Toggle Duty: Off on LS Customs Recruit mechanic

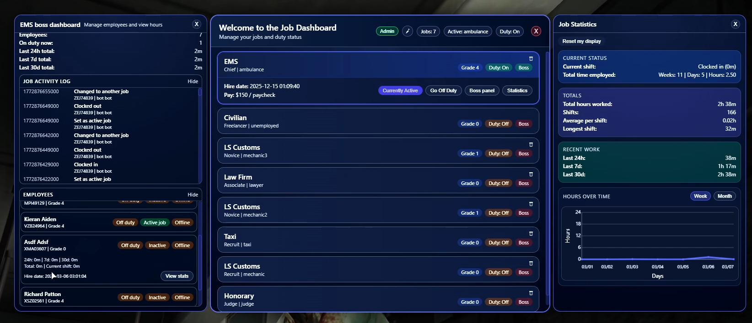pyautogui.click(x=499, y=272)
